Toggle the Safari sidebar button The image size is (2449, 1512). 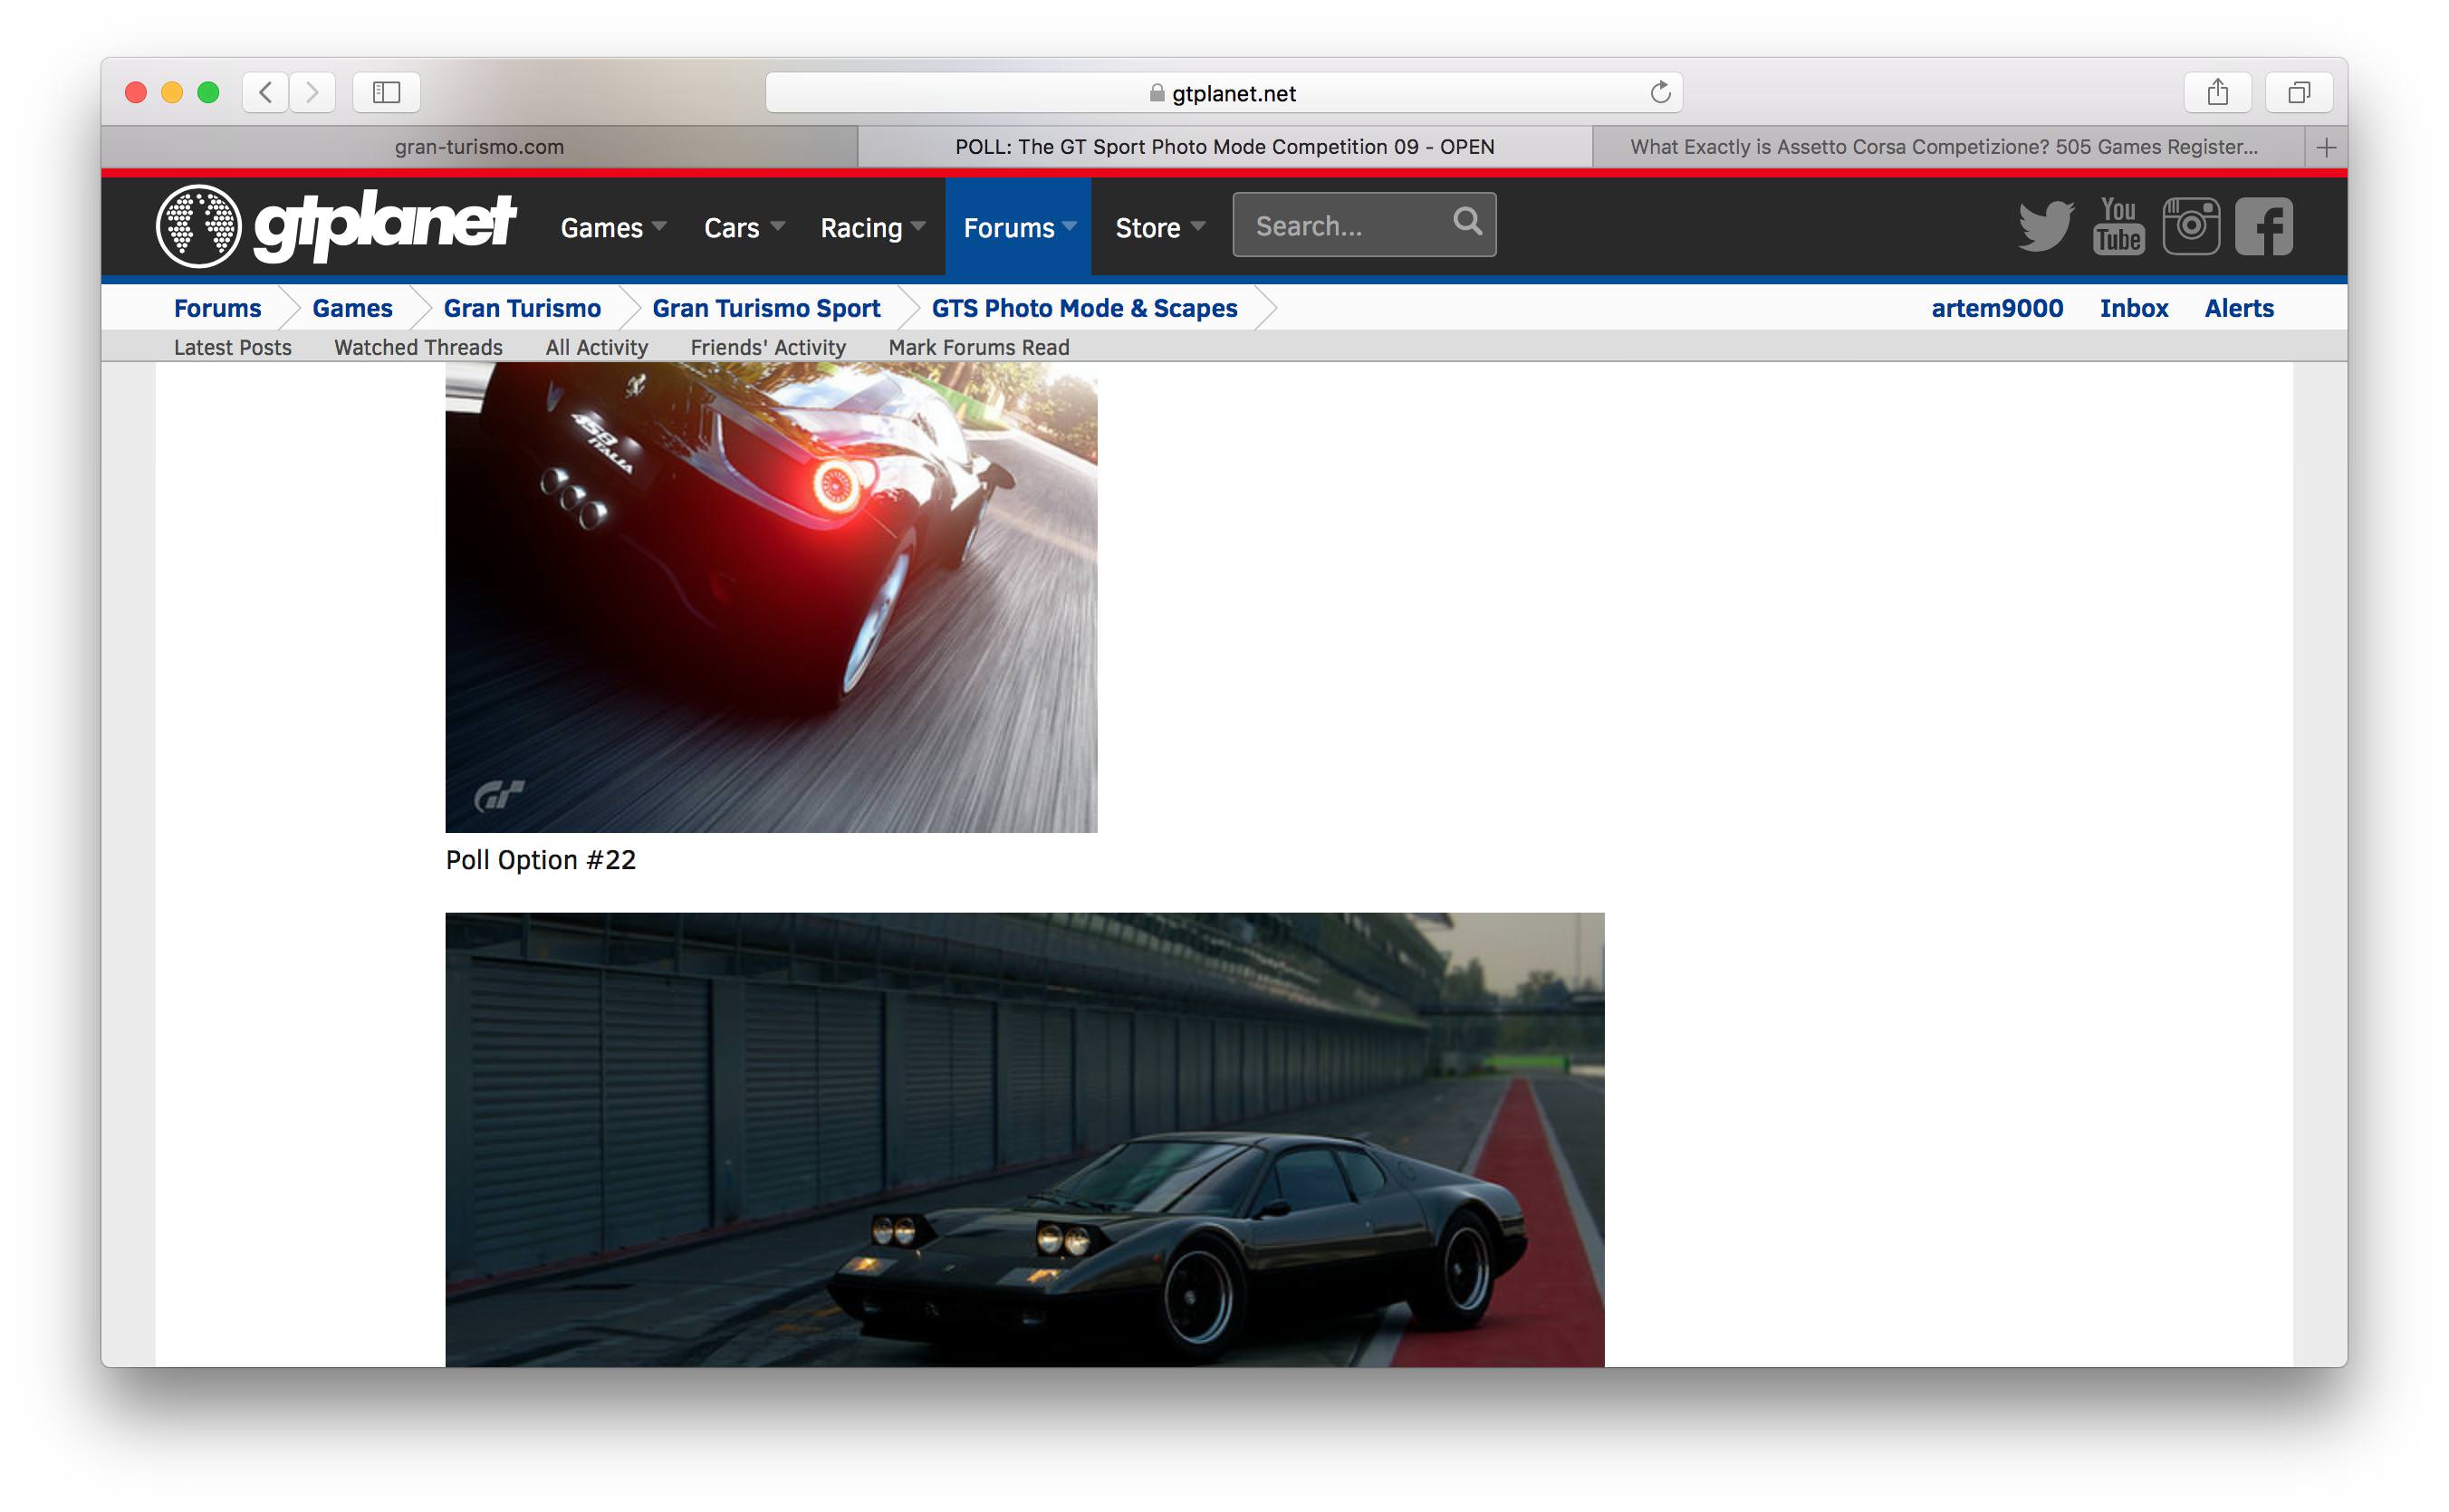point(386,92)
